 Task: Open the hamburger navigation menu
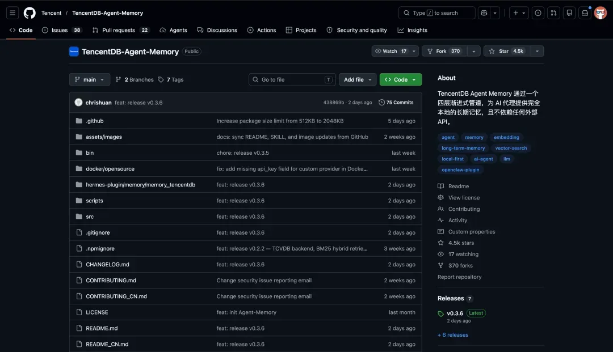[x=12, y=13]
